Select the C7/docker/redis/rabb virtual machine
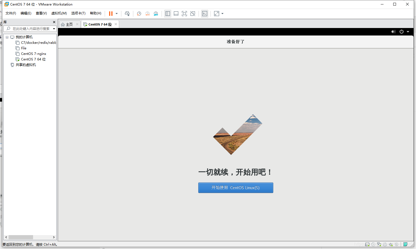 (38, 43)
